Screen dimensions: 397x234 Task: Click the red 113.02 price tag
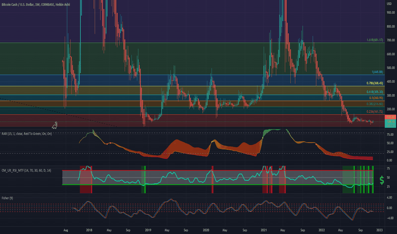coord(390,117)
